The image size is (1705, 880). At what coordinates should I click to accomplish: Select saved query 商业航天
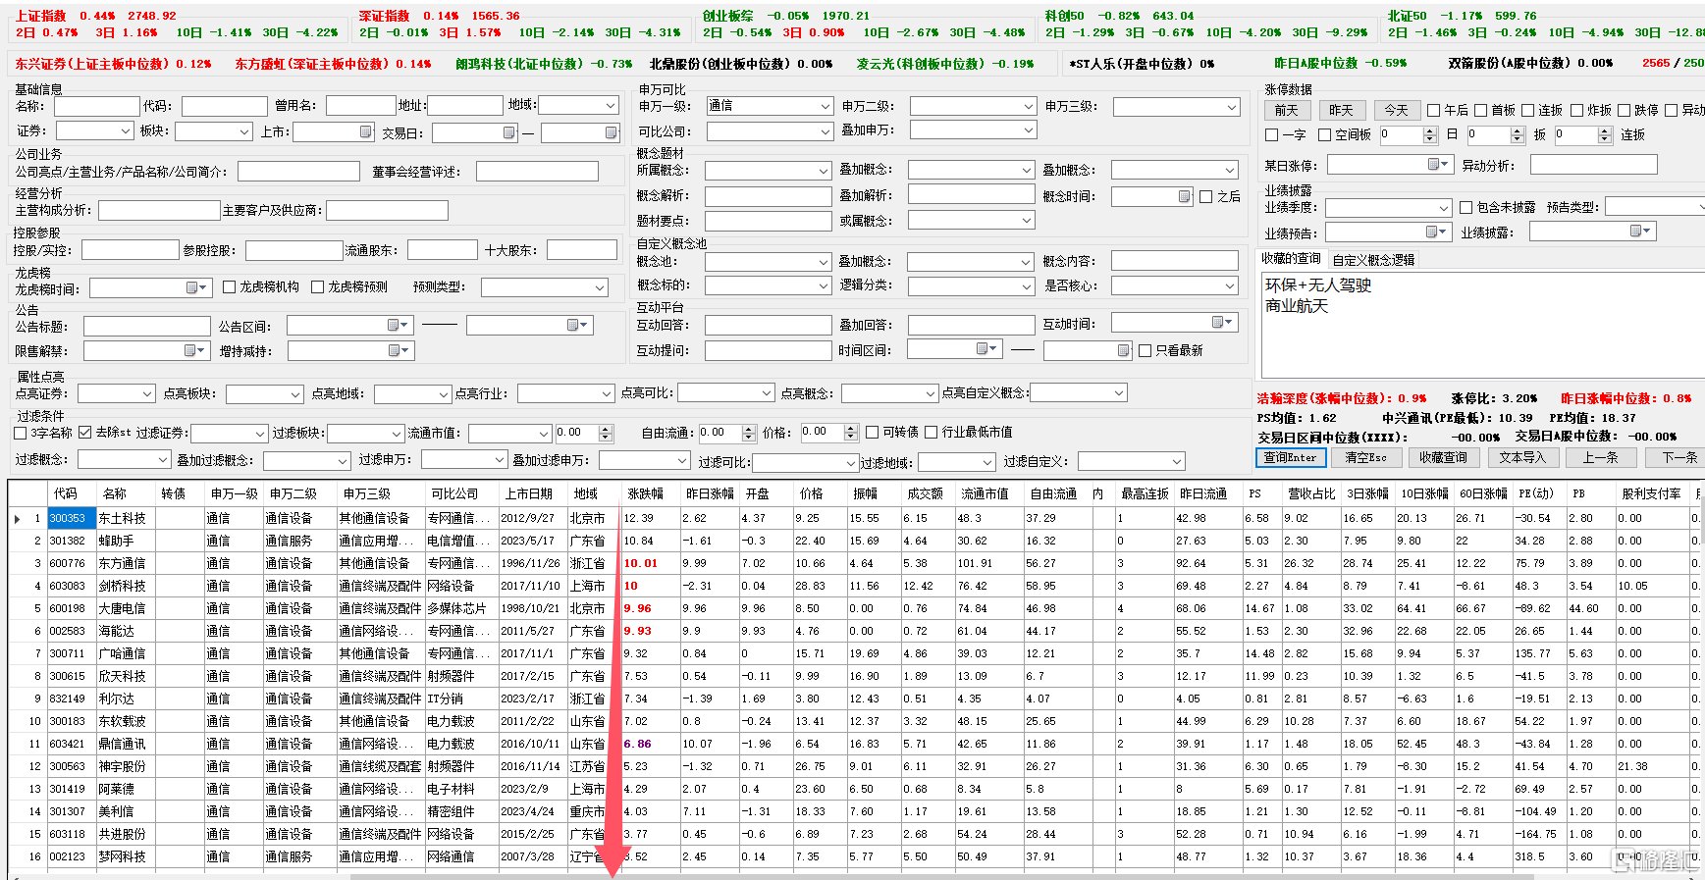[1296, 306]
